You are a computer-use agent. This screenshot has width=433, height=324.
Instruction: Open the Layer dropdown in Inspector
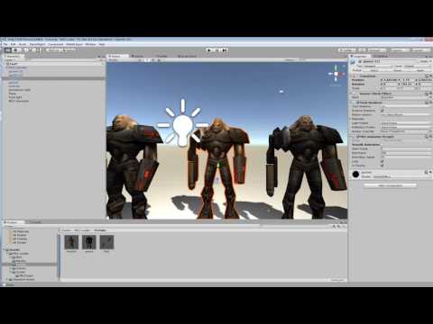(418, 66)
